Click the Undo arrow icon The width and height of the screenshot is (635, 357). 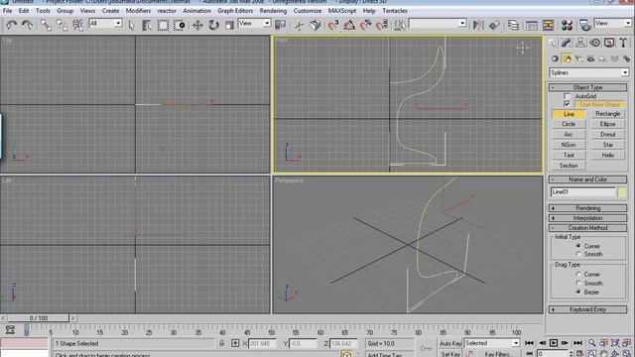tap(11, 25)
